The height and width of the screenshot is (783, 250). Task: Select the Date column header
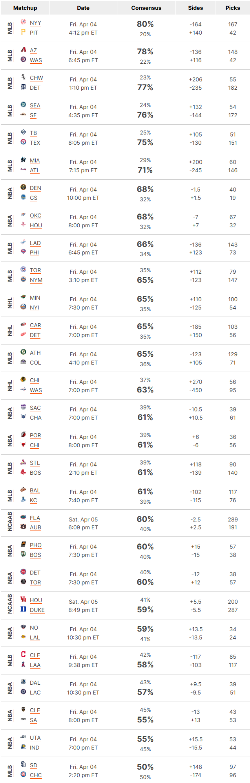[x=83, y=8]
